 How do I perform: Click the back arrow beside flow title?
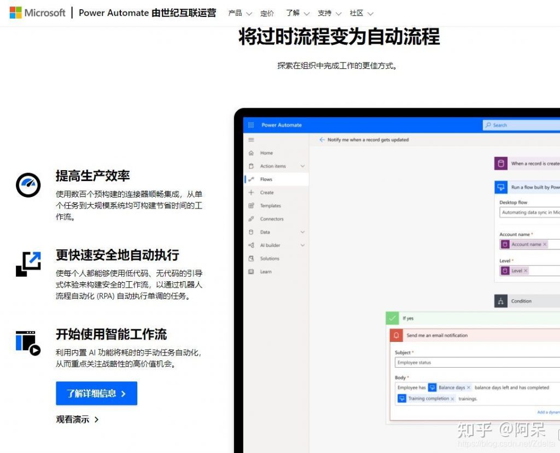click(x=323, y=140)
